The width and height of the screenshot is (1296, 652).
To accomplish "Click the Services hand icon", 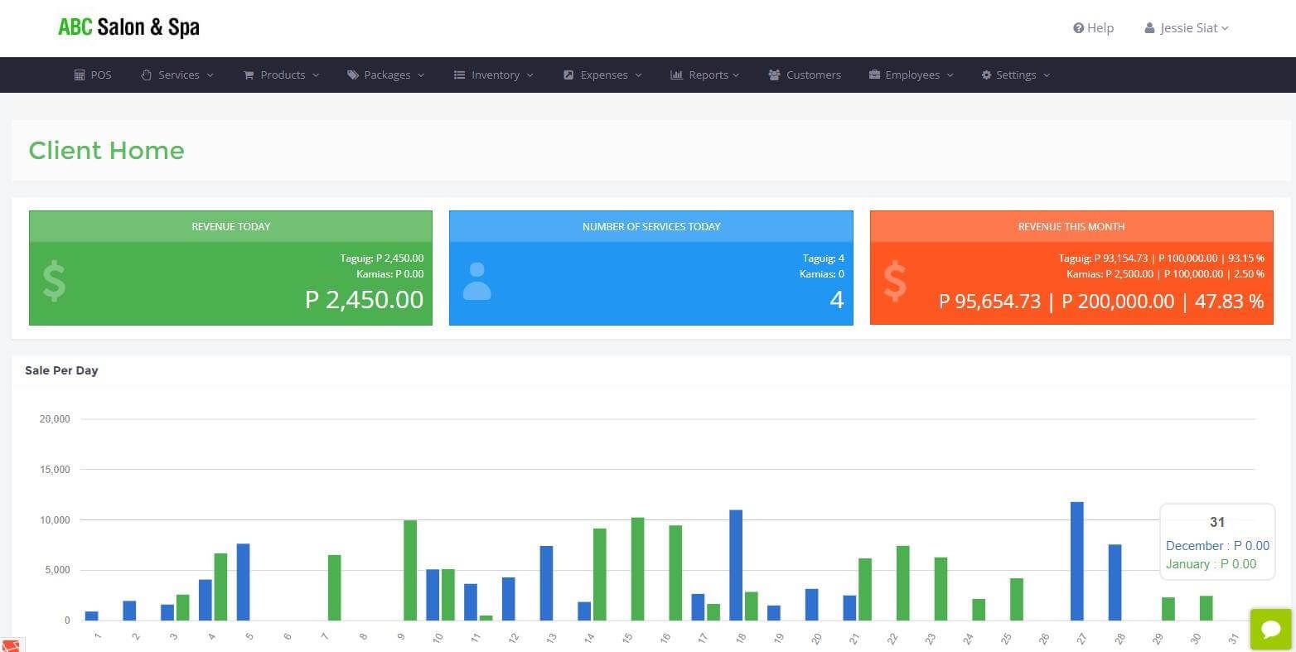I will pos(147,75).
